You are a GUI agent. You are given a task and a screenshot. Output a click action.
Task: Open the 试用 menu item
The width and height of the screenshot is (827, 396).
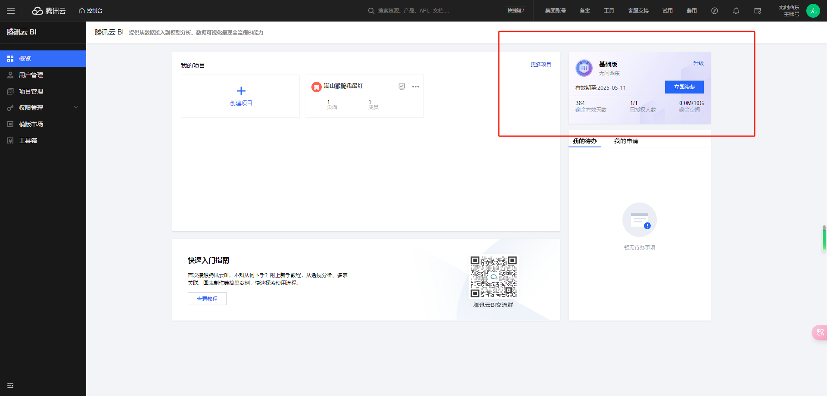(668, 11)
